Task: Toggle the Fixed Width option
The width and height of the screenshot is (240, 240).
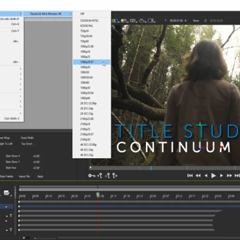Action: 27,138
